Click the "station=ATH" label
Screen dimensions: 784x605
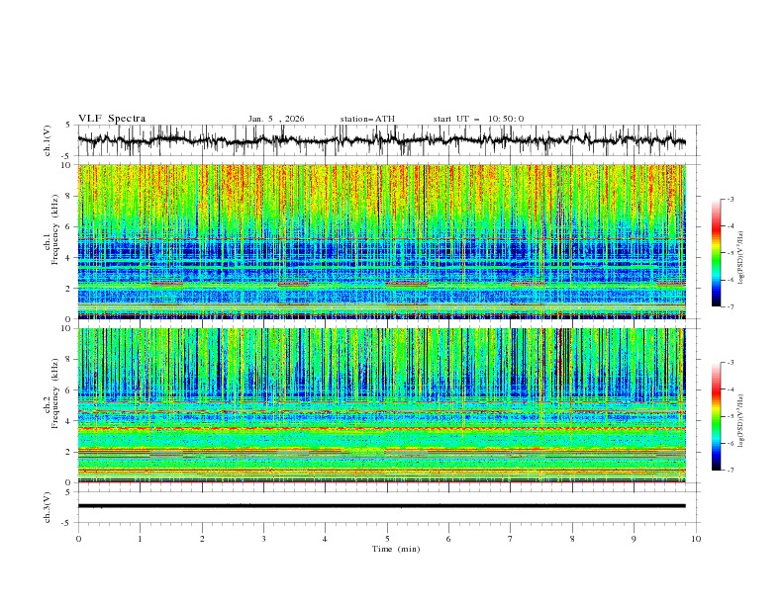coord(367,119)
